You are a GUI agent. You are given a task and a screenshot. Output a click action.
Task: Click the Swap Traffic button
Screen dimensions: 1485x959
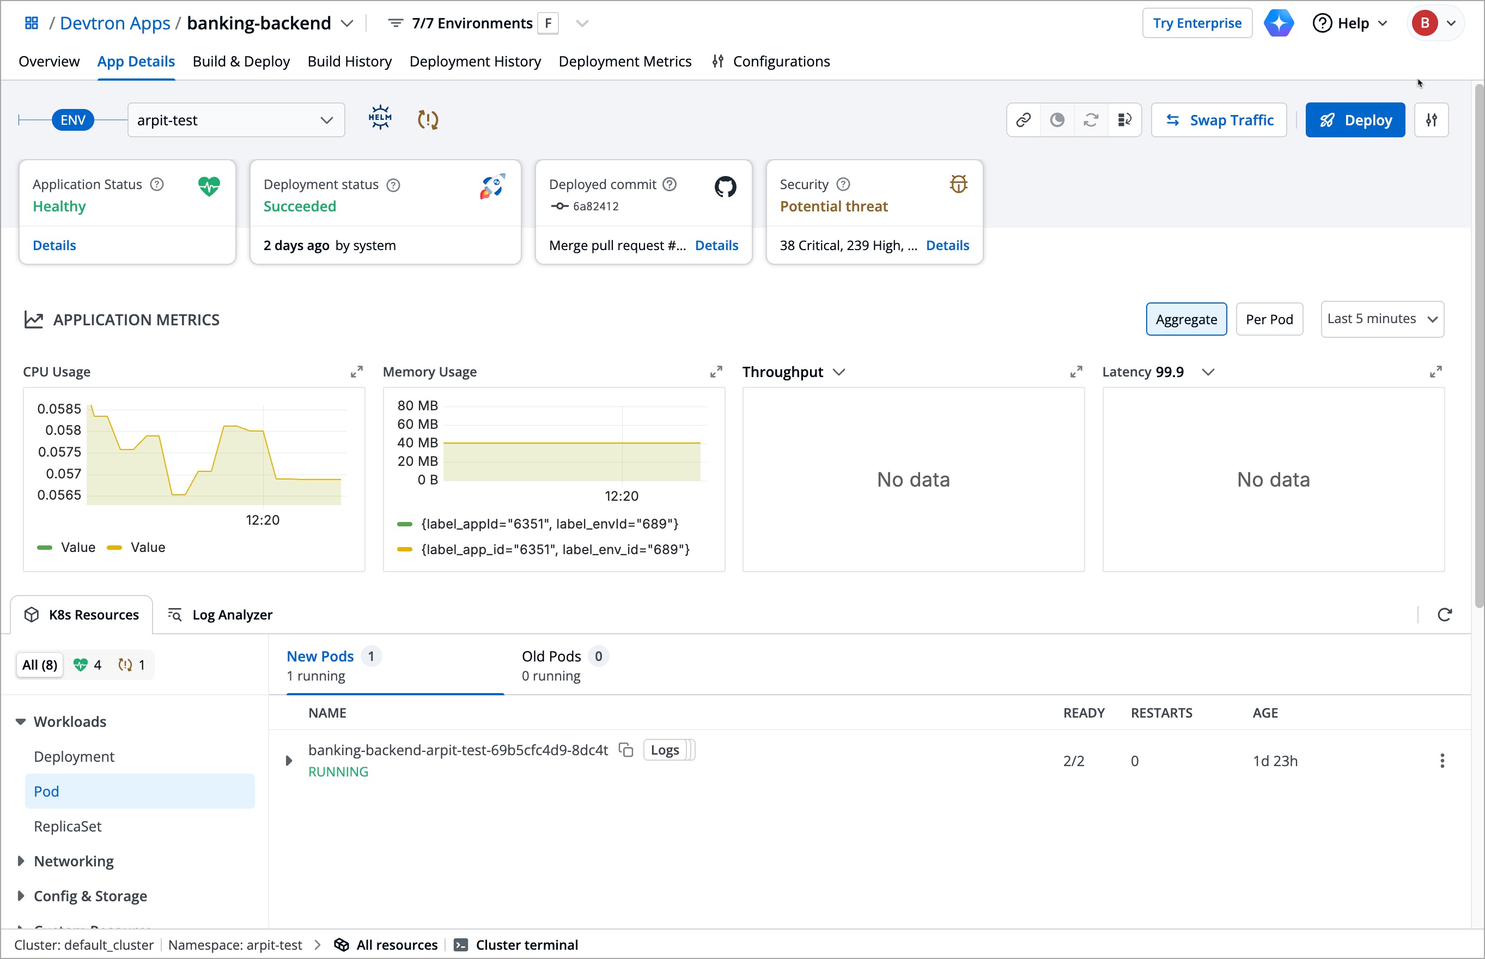click(x=1219, y=119)
